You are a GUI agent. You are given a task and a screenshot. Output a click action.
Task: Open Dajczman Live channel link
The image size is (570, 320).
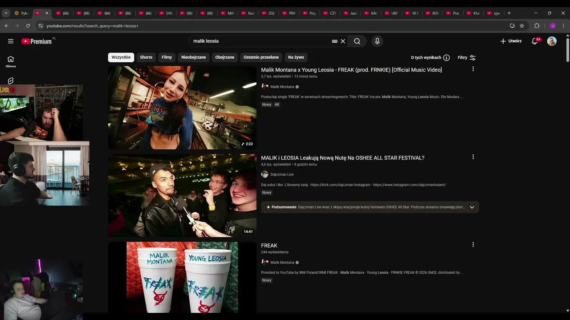tap(282, 174)
